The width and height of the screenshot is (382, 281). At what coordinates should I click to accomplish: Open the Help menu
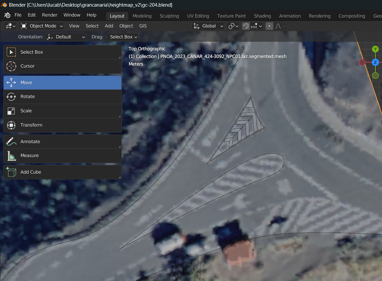(x=92, y=15)
